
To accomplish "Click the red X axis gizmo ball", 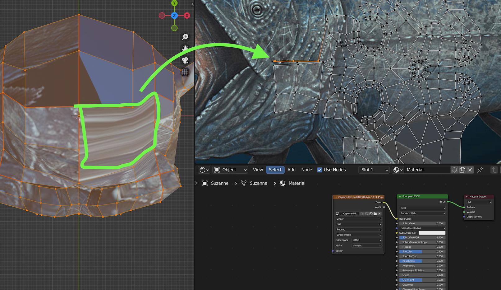I will click(x=187, y=16).
